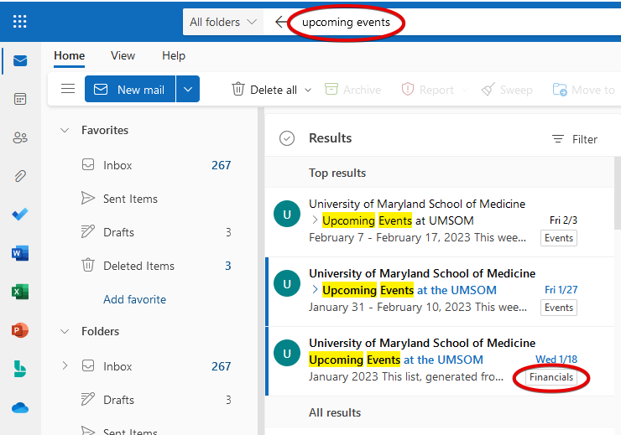Open People contacts in left rail
The image size is (621, 435).
click(20, 137)
